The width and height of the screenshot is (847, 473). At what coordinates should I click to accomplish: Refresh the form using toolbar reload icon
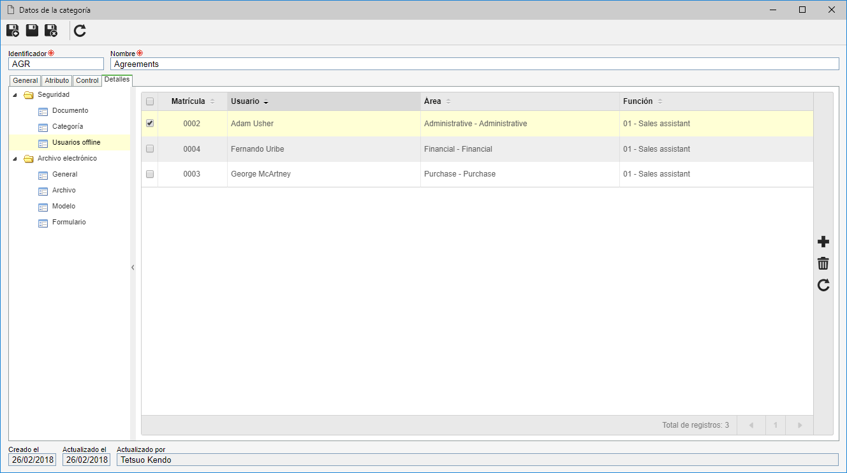click(x=80, y=31)
